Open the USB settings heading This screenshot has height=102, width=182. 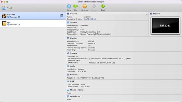coord(72,81)
